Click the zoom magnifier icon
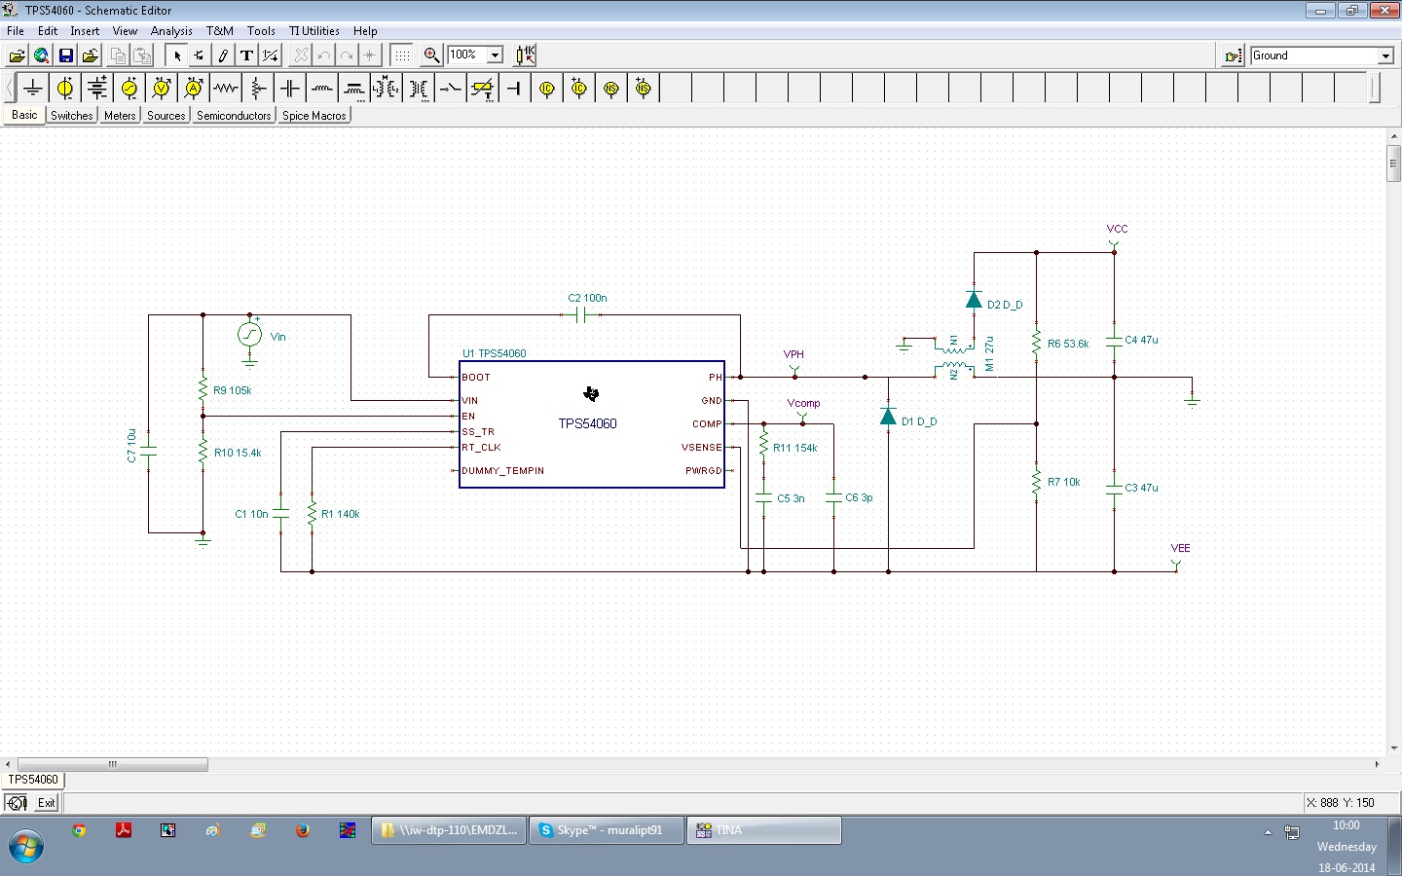The height and width of the screenshot is (876, 1402). coord(432,55)
